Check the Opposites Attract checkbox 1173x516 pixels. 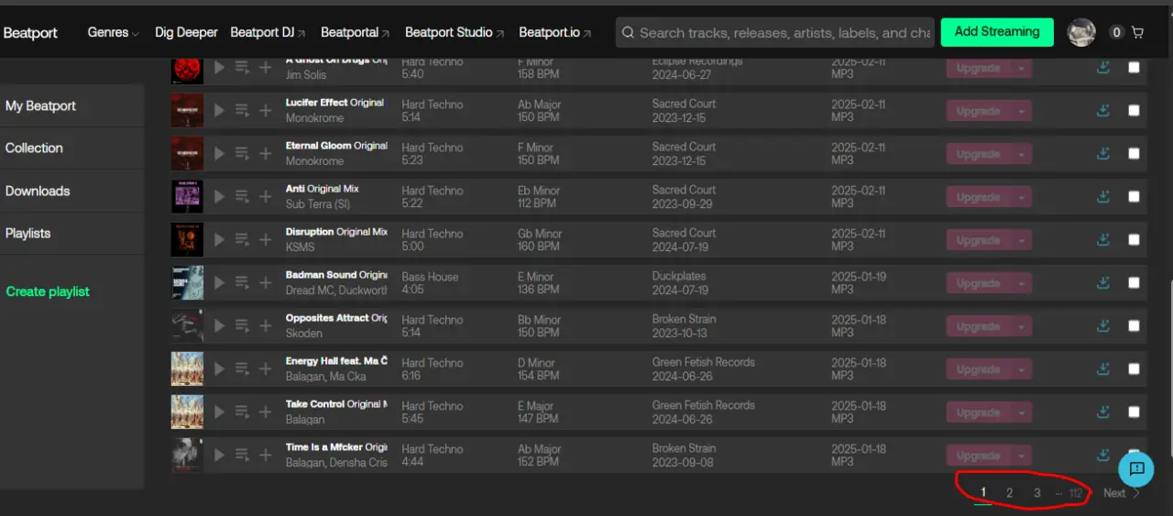tap(1134, 325)
